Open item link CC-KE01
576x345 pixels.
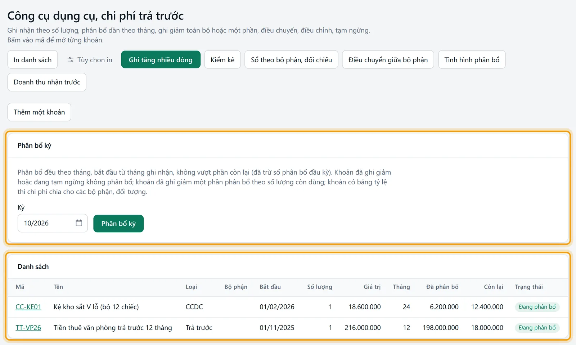pos(28,307)
